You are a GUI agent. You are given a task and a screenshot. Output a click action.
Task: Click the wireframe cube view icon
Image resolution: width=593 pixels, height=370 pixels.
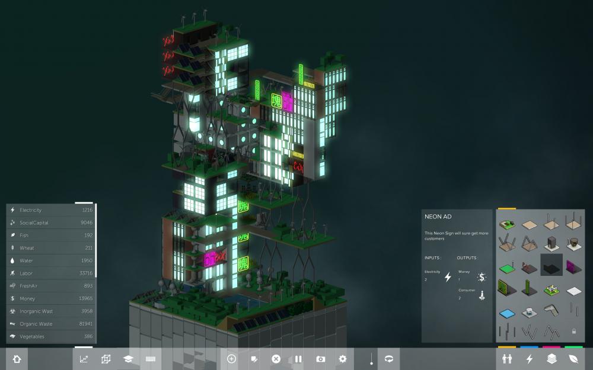(106, 359)
